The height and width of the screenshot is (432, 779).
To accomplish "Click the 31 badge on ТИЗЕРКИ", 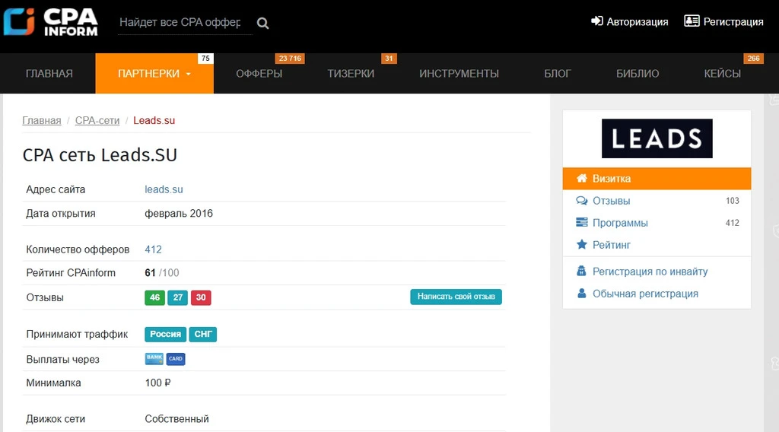I will [x=389, y=58].
